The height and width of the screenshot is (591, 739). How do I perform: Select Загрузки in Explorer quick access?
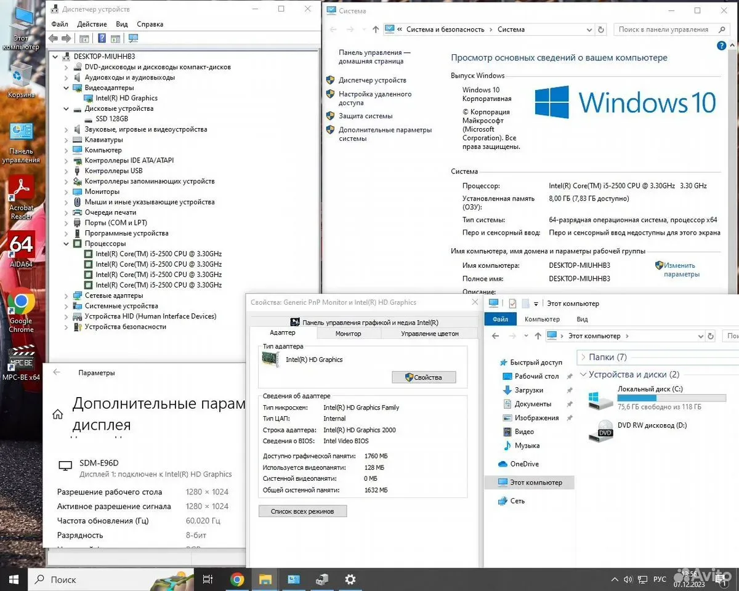[528, 390]
